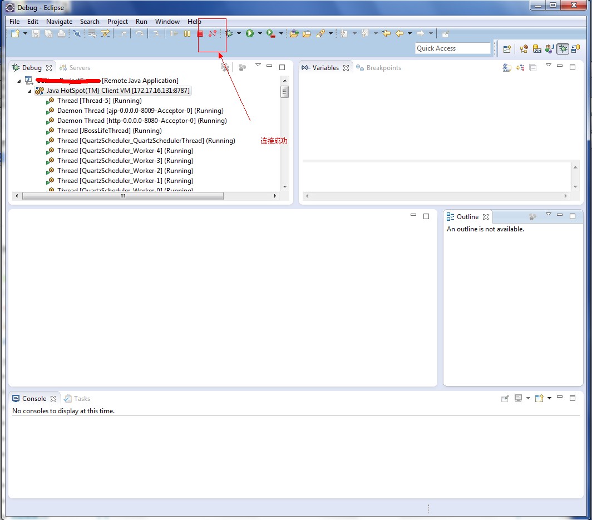Click the green Run button
This screenshot has height=520, width=592.
pyautogui.click(x=250, y=34)
